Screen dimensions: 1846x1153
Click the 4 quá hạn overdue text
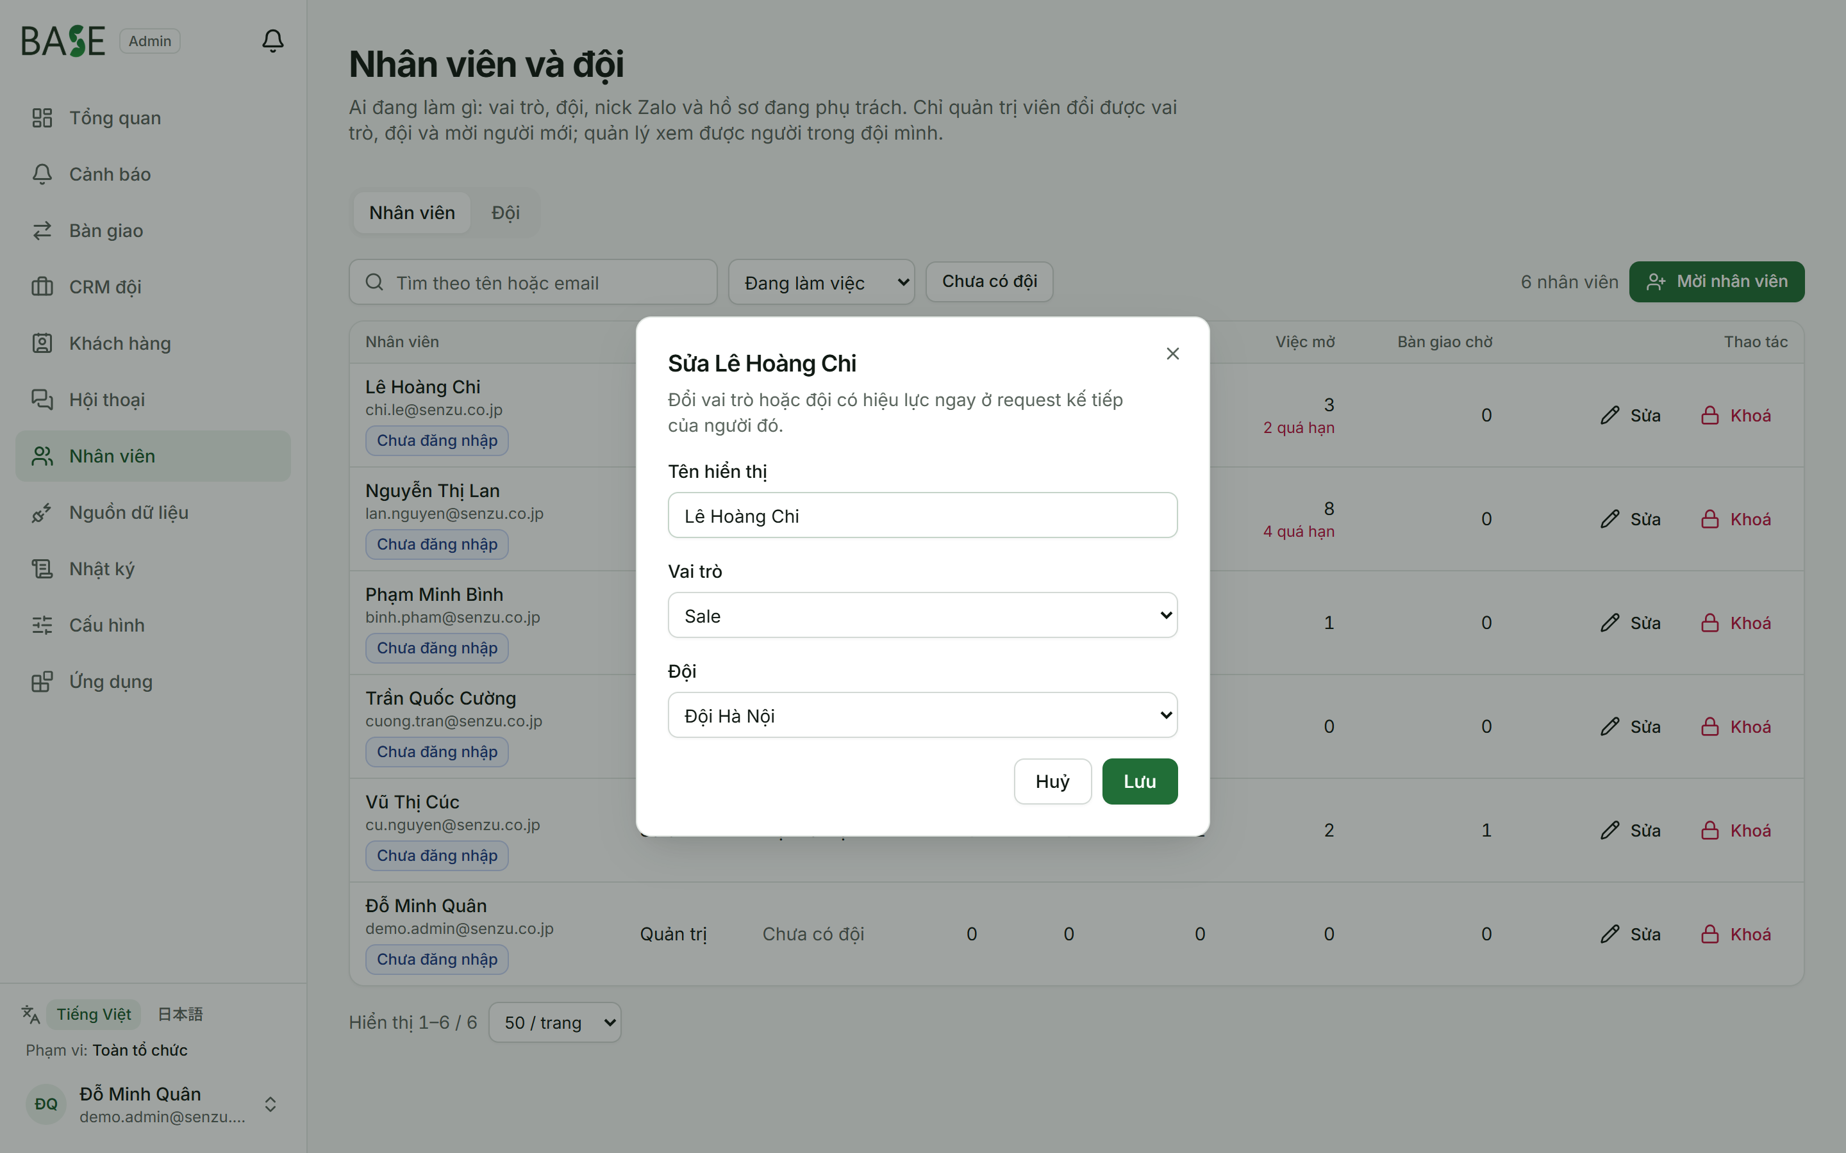pyautogui.click(x=1299, y=532)
